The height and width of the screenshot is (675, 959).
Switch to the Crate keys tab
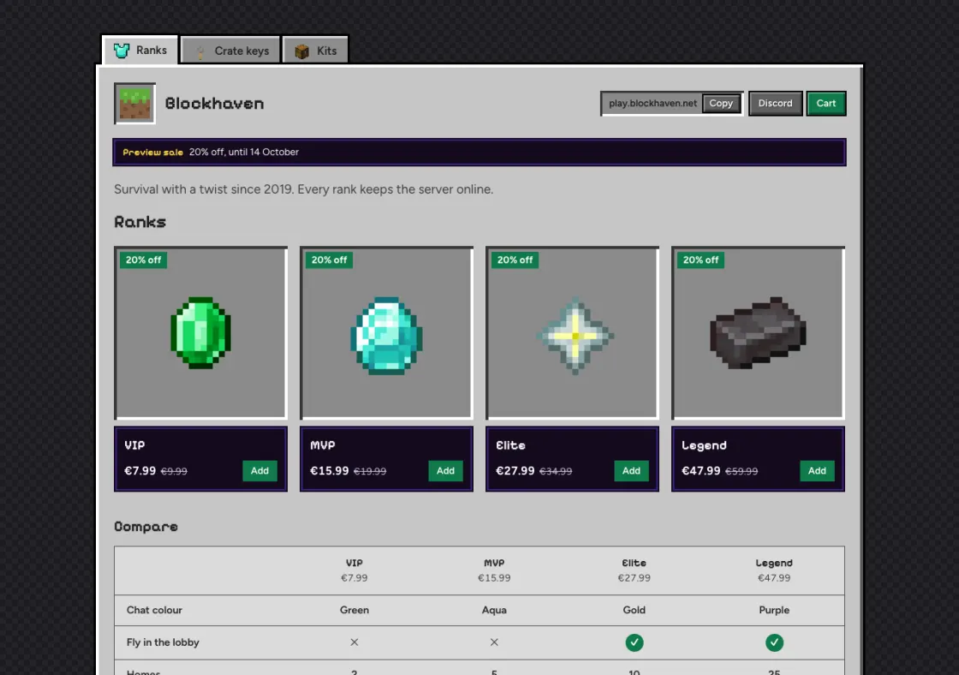(230, 51)
